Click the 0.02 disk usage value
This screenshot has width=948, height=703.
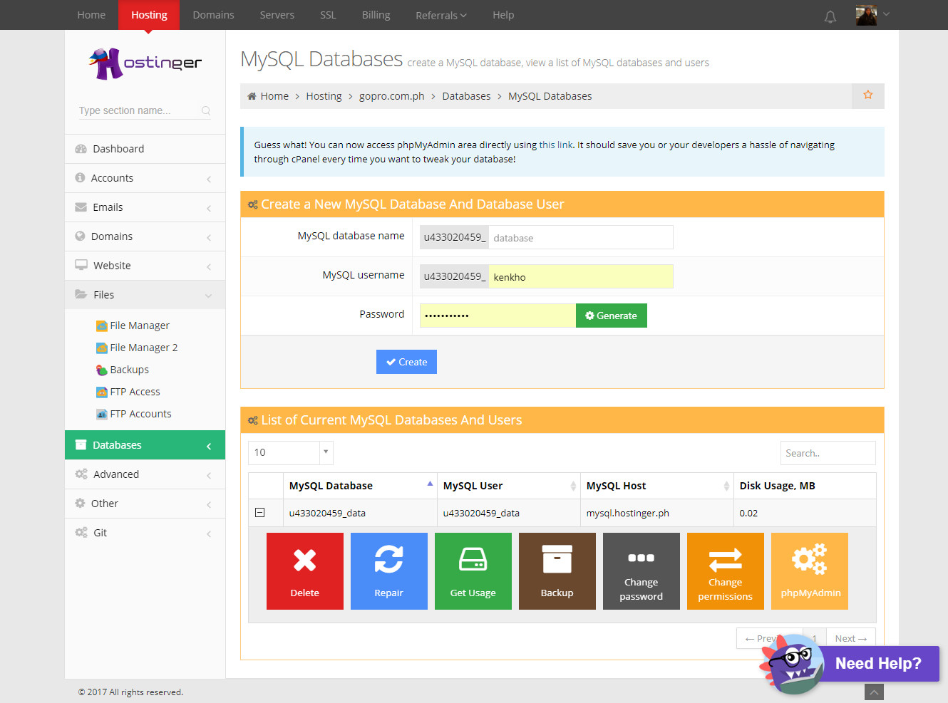pyautogui.click(x=748, y=513)
